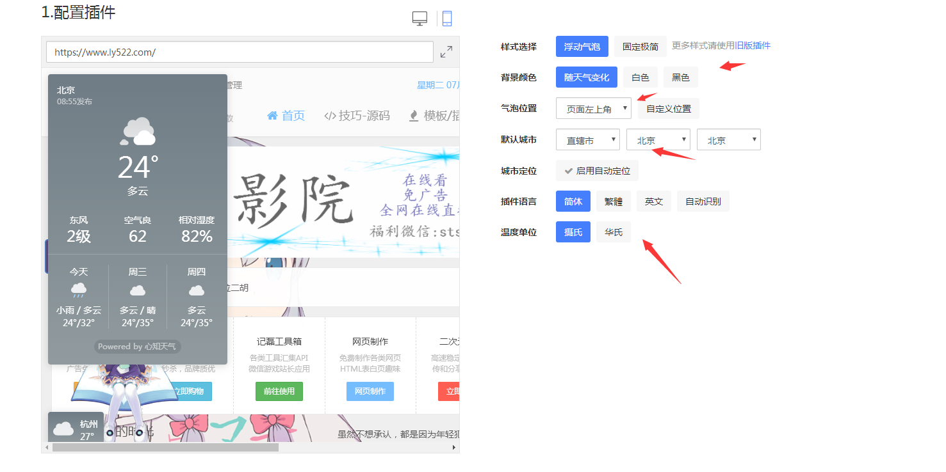Click the large cloud weather icon
This screenshot has height=472, width=946.
coord(138,132)
